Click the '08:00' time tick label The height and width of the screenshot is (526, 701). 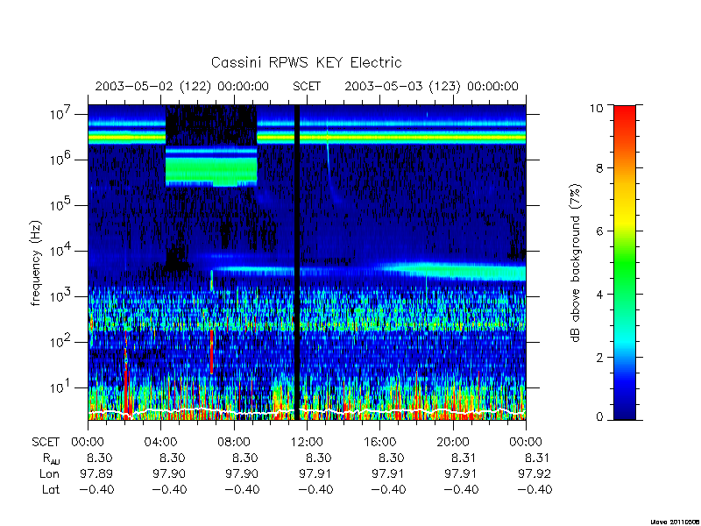coord(234,443)
